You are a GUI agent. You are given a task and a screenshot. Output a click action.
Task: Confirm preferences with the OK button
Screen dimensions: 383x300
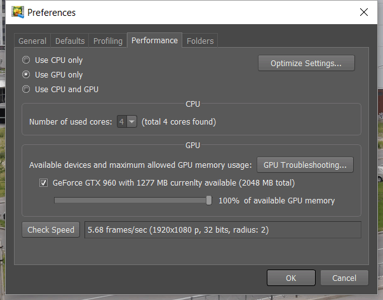(x=291, y=278)
